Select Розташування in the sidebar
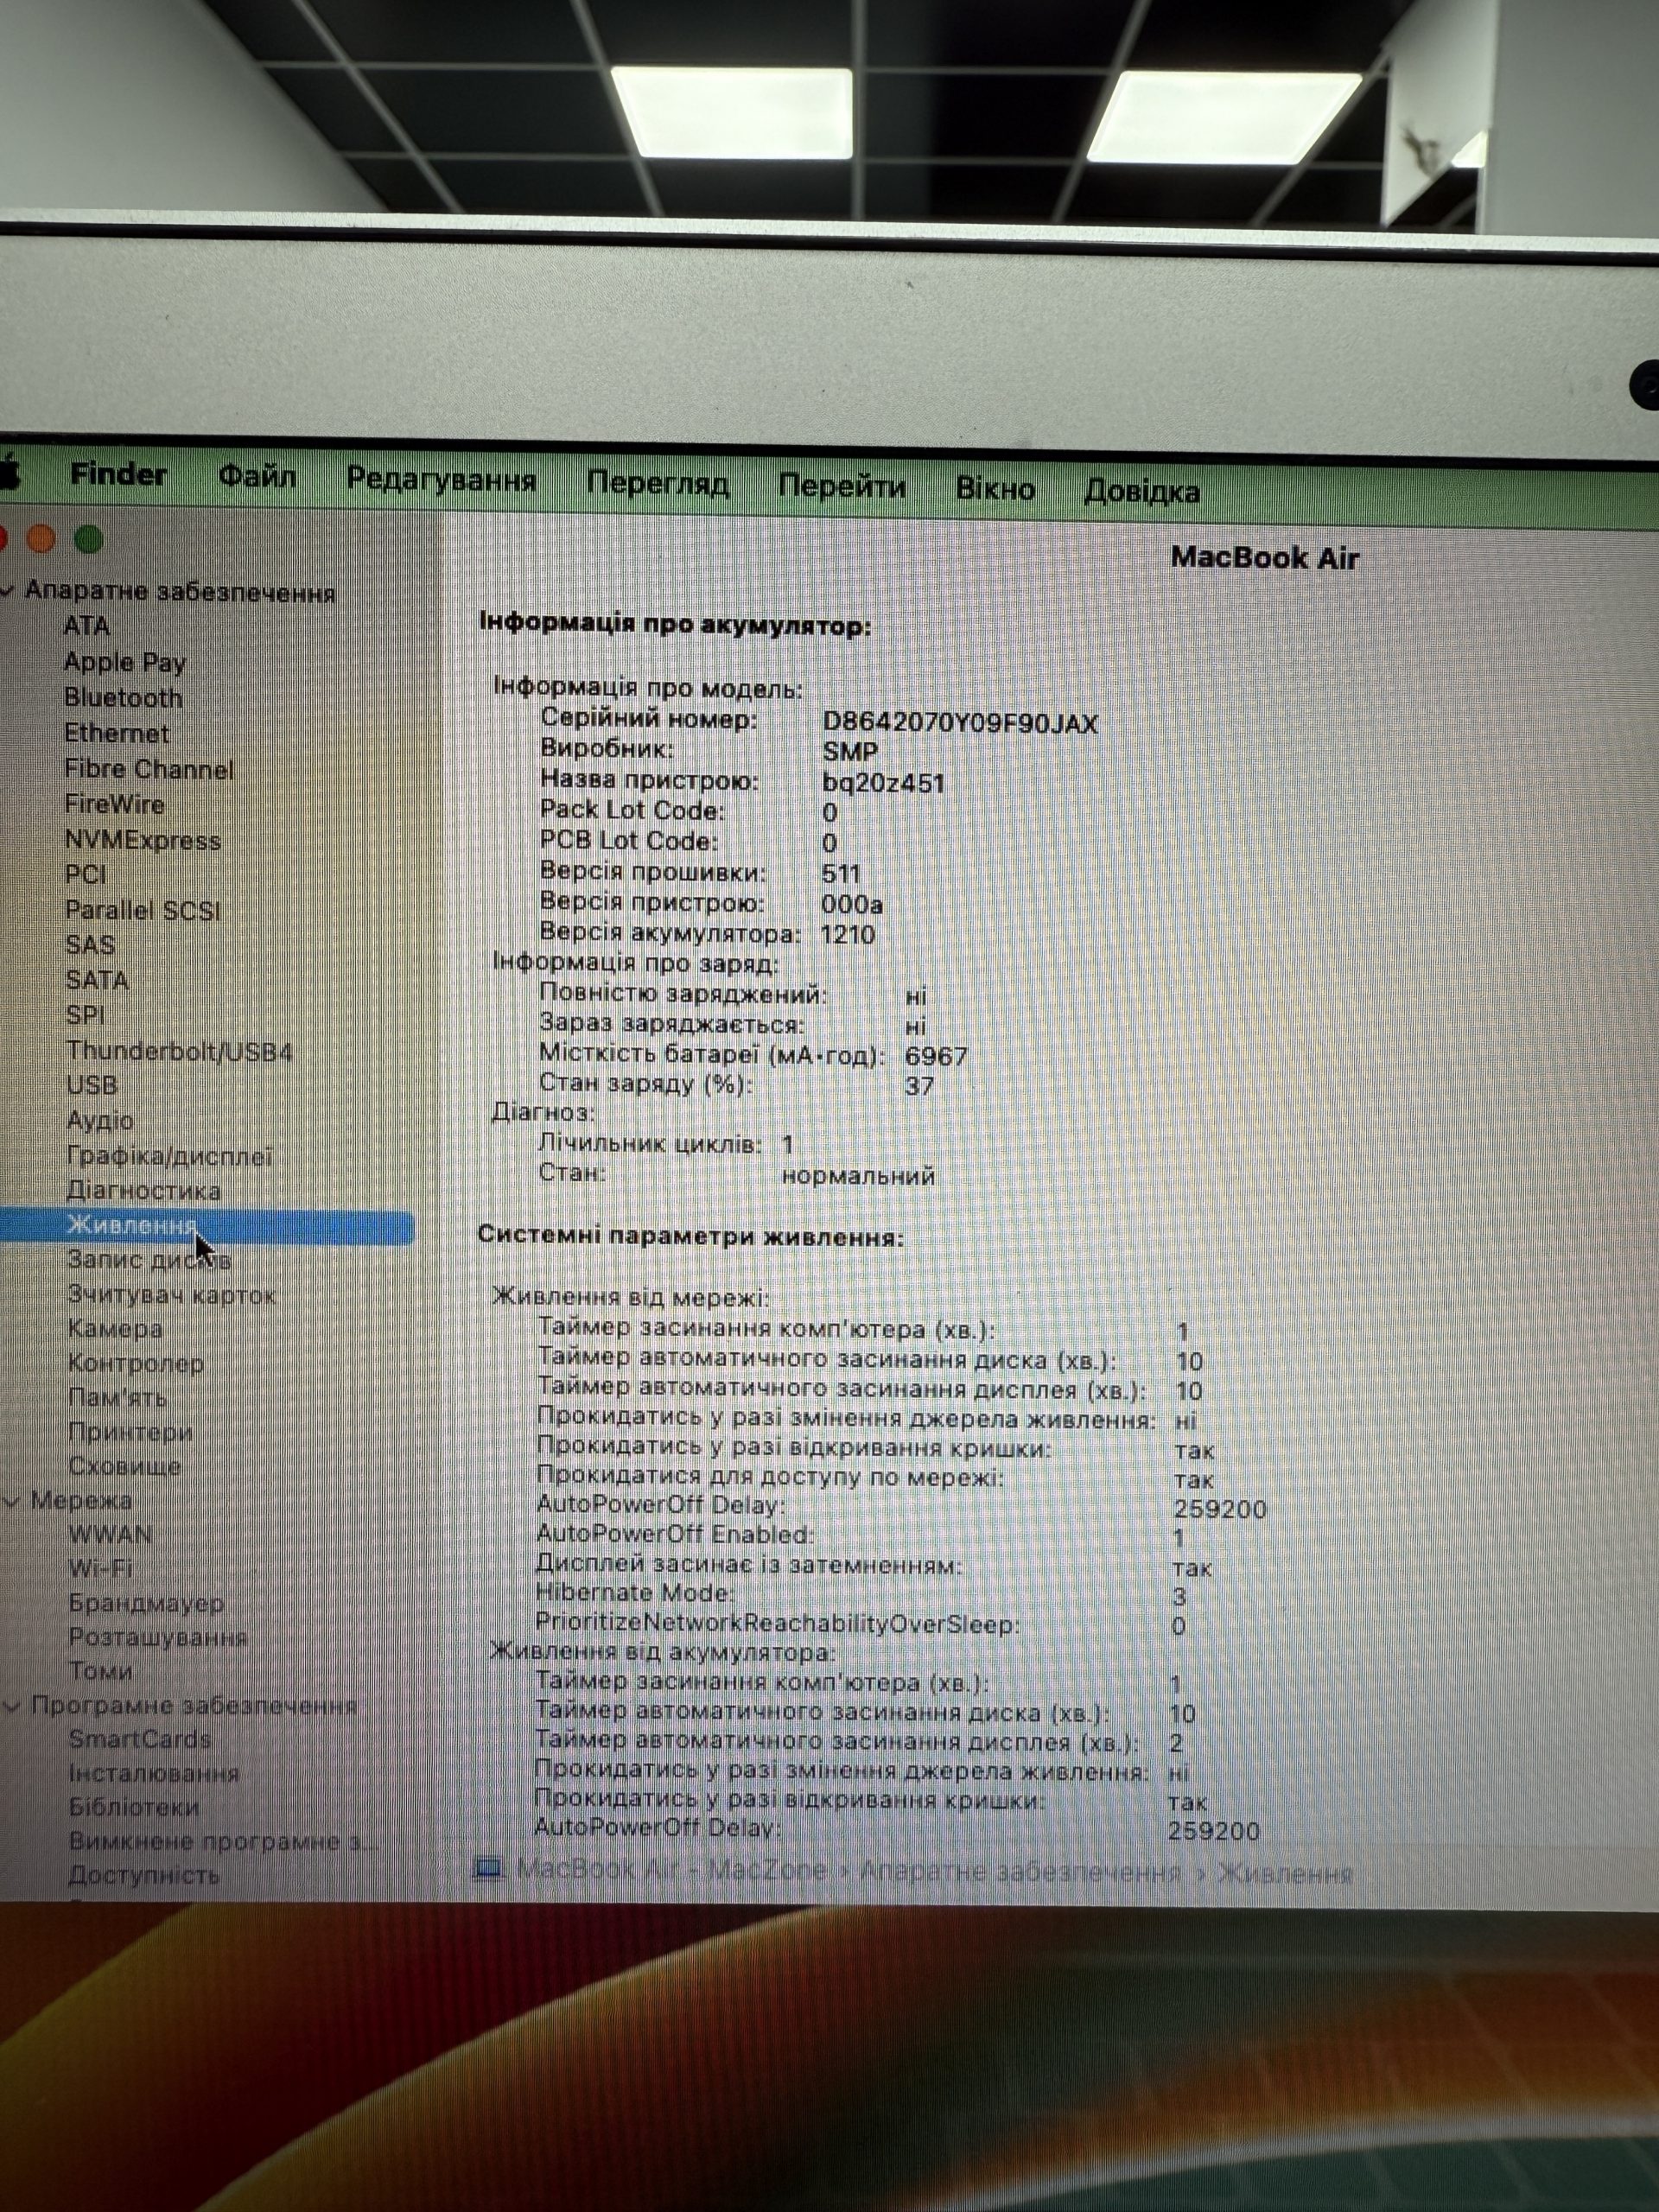This screenshot has width=1659, height=2212. [158, 1637]
